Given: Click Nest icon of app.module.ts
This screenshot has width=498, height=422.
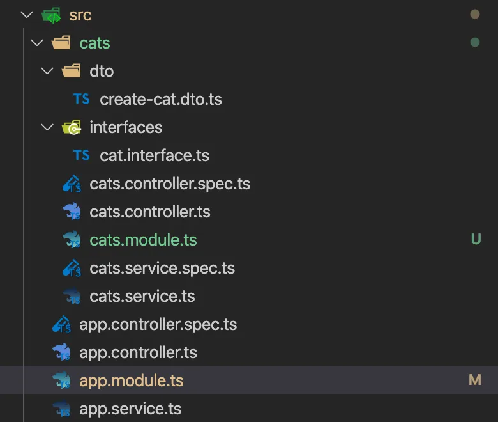Looking at the screenshot, I should (x=62, y=380).
